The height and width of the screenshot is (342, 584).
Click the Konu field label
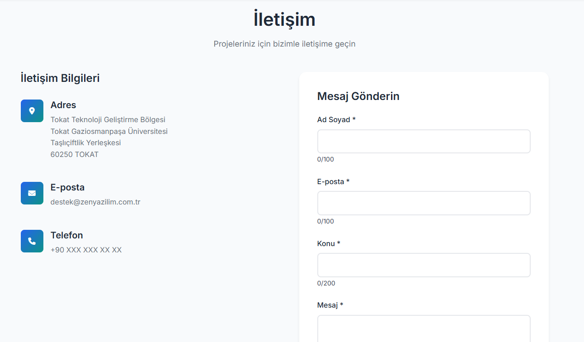click(329, 244)
